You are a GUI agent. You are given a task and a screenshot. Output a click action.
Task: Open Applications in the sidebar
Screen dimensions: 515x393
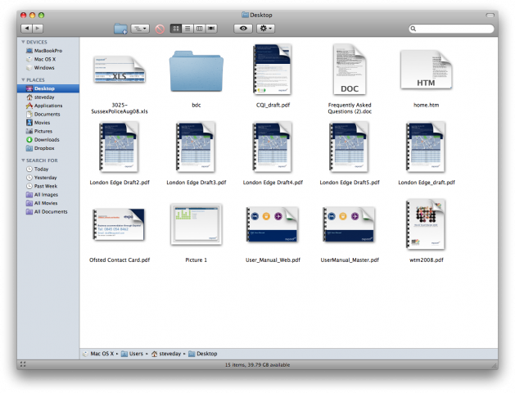(x=48, y=106)
